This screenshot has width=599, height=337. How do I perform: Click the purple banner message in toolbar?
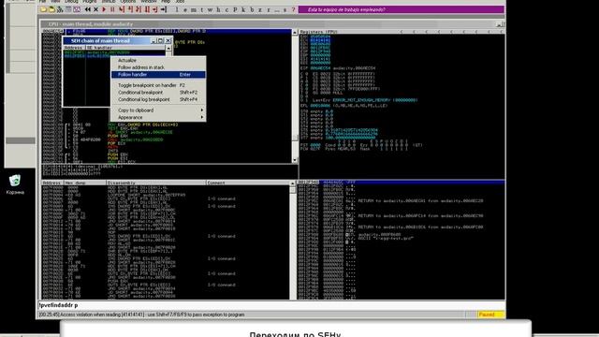[x=402, y=9]
